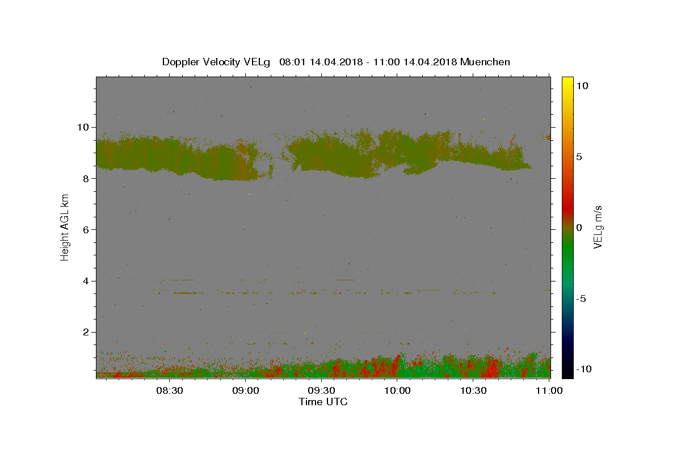Click the '11:00' time axis label
Image resolution: width=681 pixels, height=454 pixels.
coord(549,390)
